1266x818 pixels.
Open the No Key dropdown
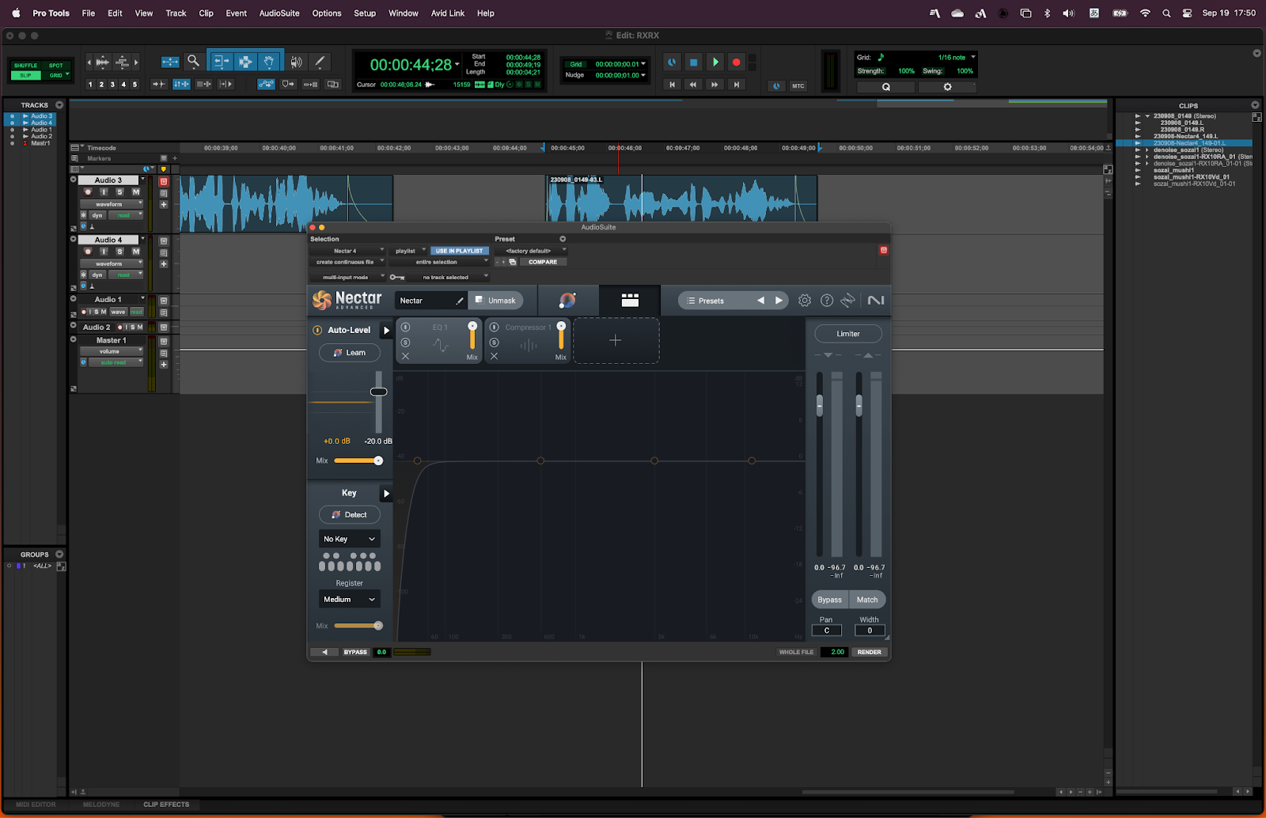pyautogui.click(x=350, y=539)
